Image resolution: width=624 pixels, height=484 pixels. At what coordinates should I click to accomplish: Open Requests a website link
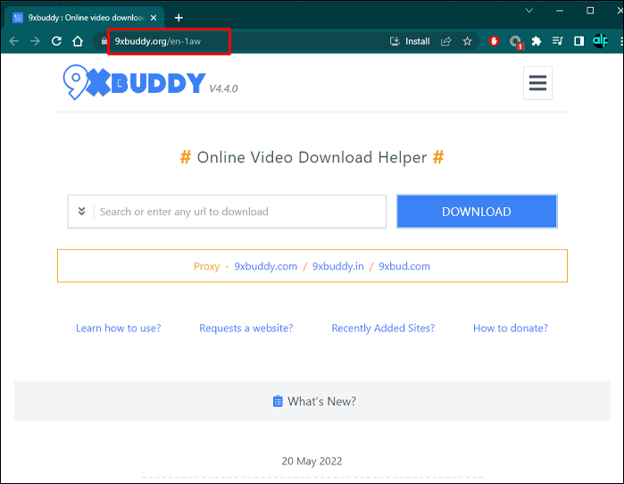245,328
